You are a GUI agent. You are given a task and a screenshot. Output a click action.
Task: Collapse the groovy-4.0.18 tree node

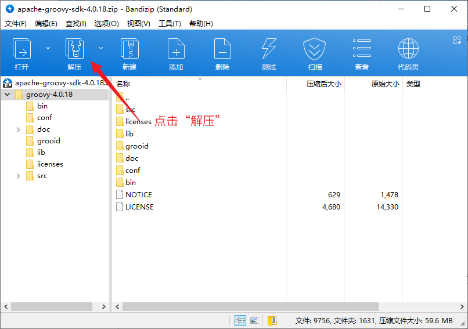click(7, 95)
